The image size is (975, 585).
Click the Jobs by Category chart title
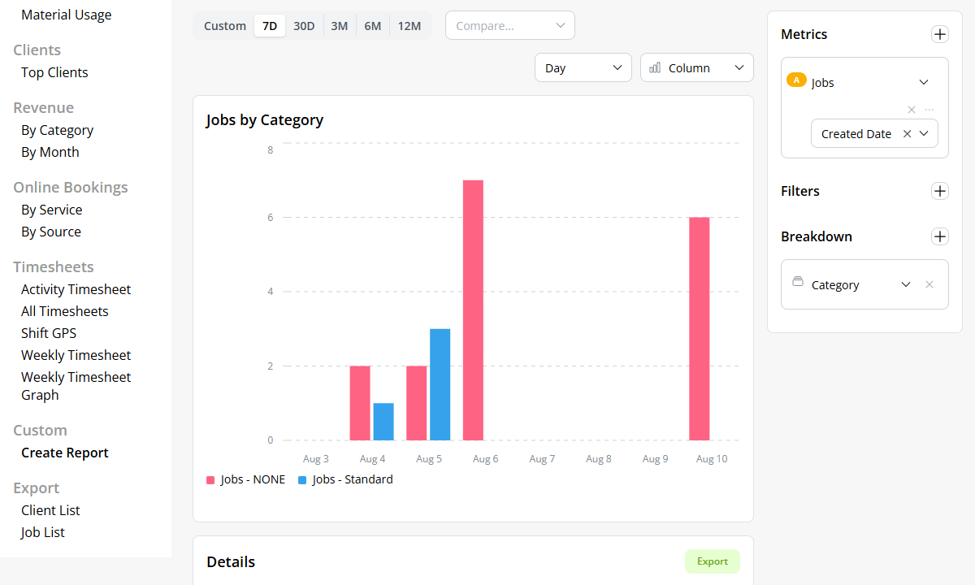(x=265, y=120)
